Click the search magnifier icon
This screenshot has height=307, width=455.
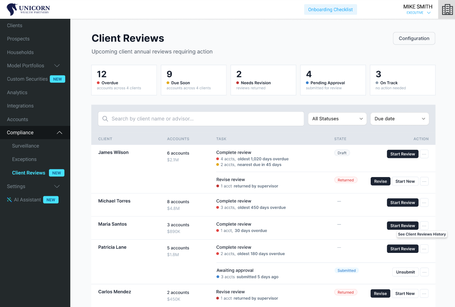point(105,119)
